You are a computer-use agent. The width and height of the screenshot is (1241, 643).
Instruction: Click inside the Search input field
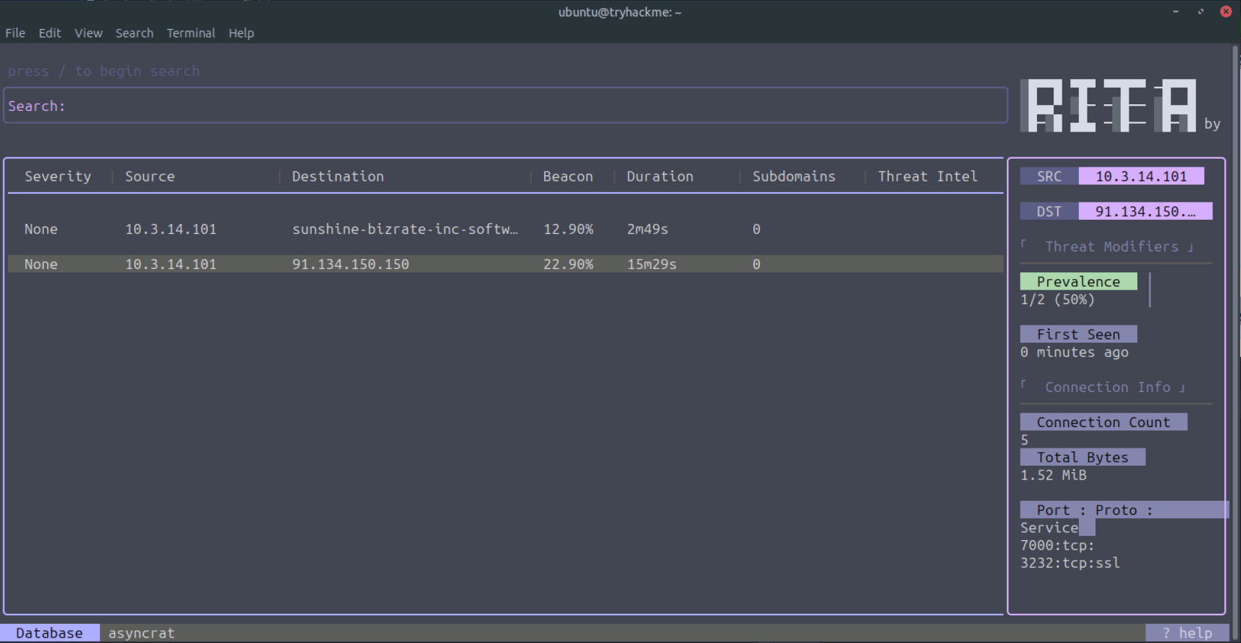tap(505, 106)
